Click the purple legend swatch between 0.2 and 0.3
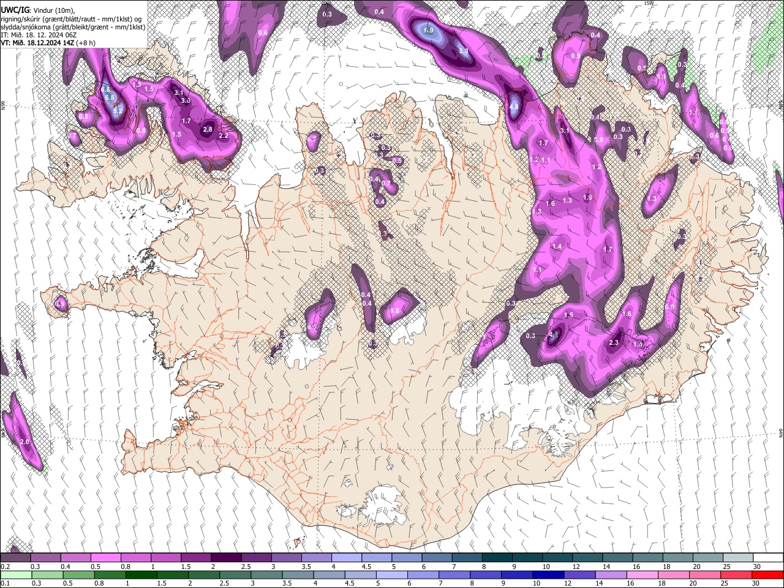This screenshot has height=588, width=784. (x=16, y=557)
